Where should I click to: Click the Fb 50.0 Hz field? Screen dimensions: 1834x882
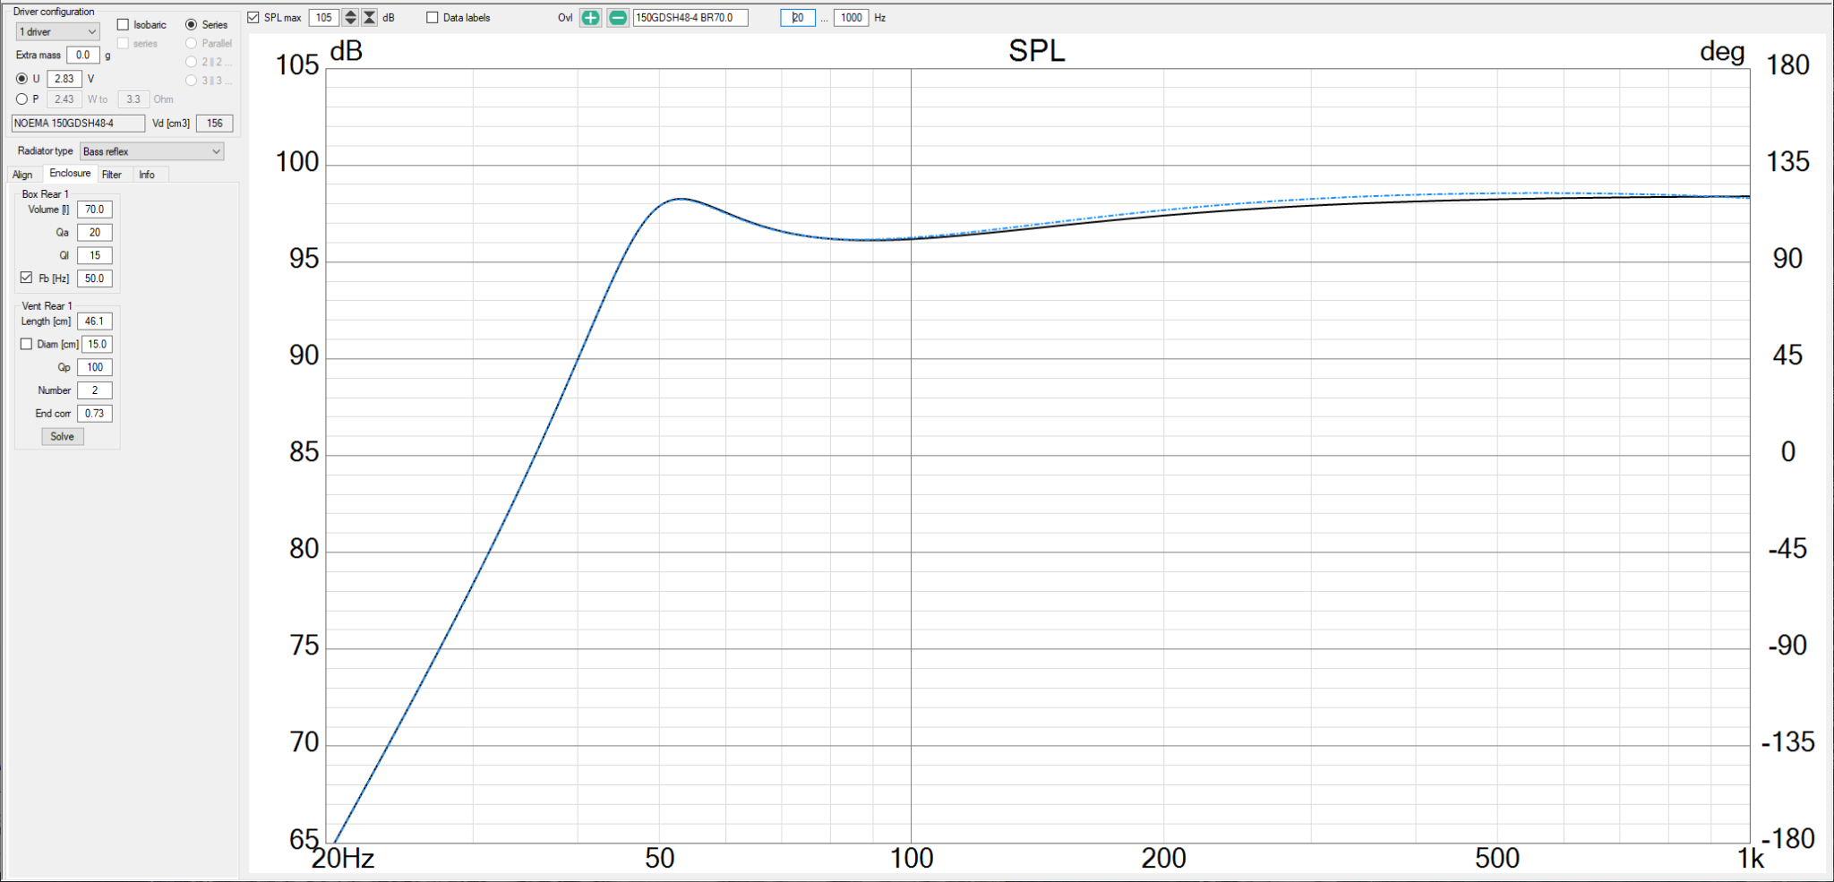tap(95, 278)
